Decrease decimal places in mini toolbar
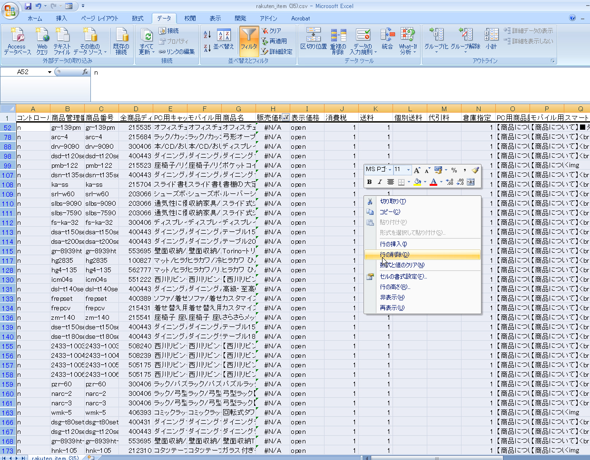This screenshot has height=460, width=590. pos(460,182)
